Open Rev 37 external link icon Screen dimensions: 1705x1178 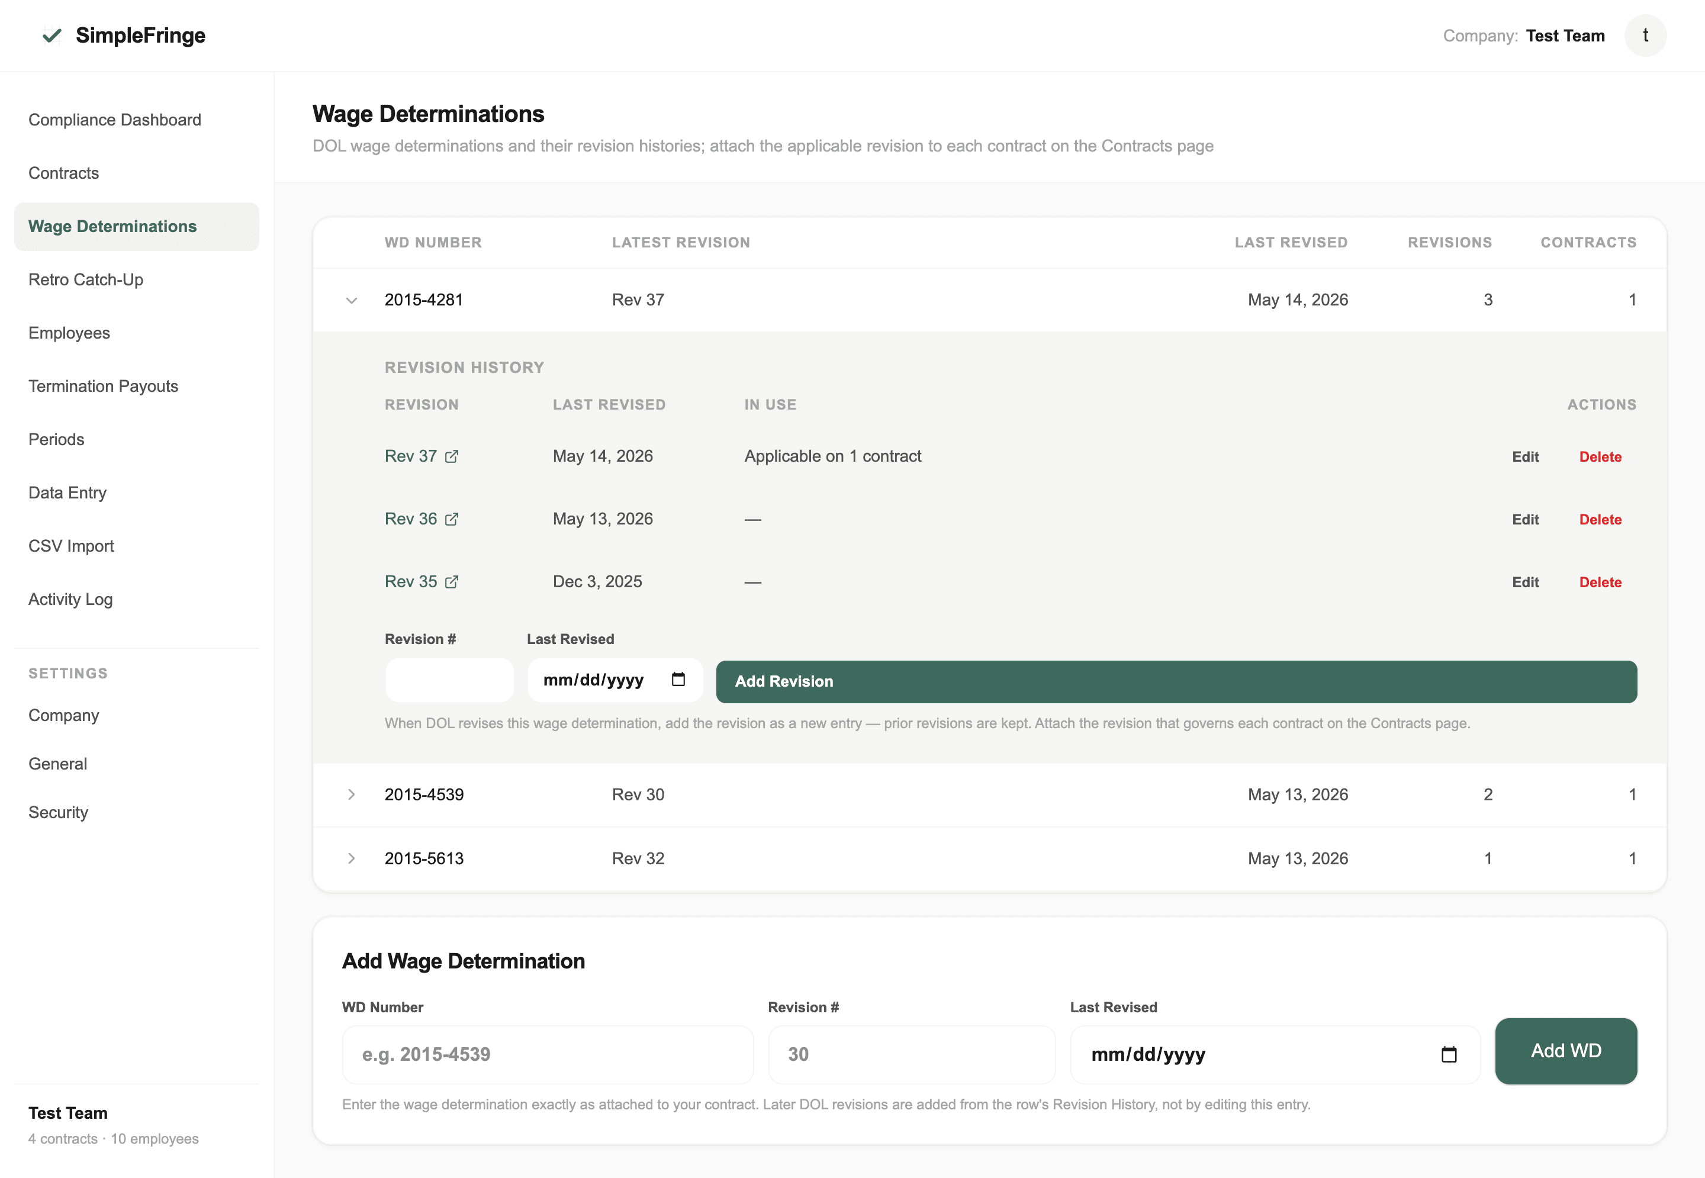(452, 456)
